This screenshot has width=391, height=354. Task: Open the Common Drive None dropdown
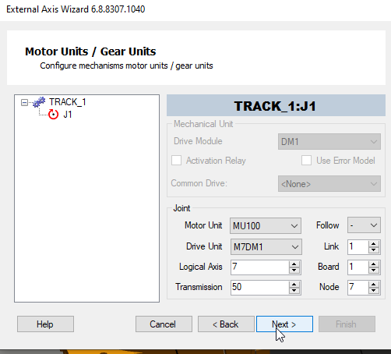pyautogui.click(x=329, y=184)
